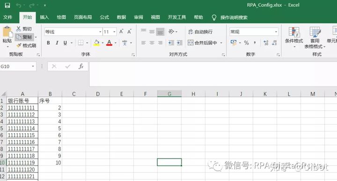The height and width of the screenshot is (181, 337).
Task: Click the 复制 copy button
Action: pyautogui.click(x=24, y=37)
